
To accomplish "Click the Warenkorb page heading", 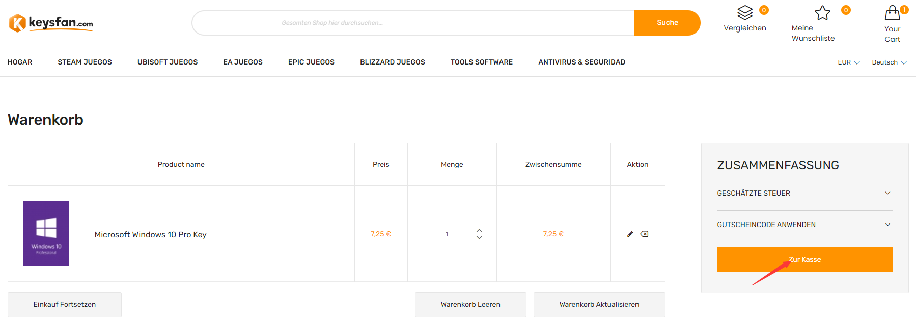I will click(46, 120).
